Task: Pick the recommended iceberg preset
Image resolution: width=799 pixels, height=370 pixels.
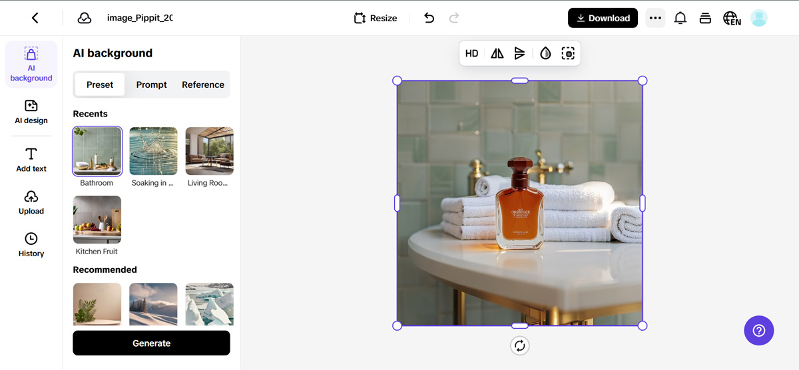Action: [x=210, y=304]
